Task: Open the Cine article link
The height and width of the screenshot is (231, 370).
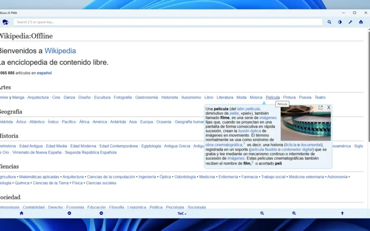Action: pyautogui.click(x=56, y=97)
